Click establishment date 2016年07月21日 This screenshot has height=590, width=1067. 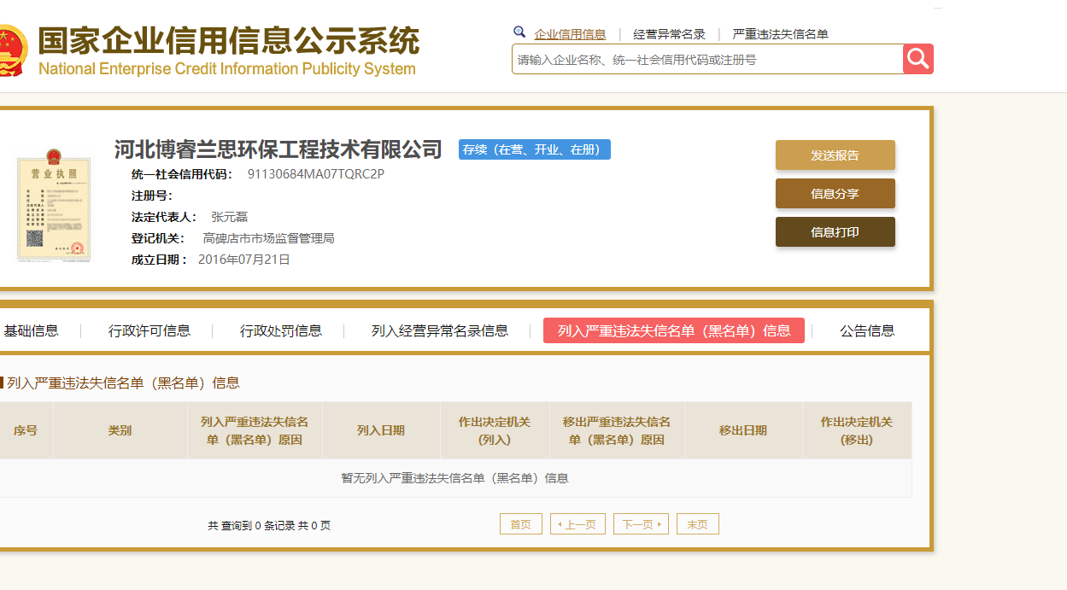coord(244,260)
